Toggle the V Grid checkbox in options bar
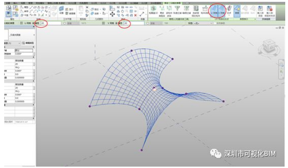 pos(103,23)
